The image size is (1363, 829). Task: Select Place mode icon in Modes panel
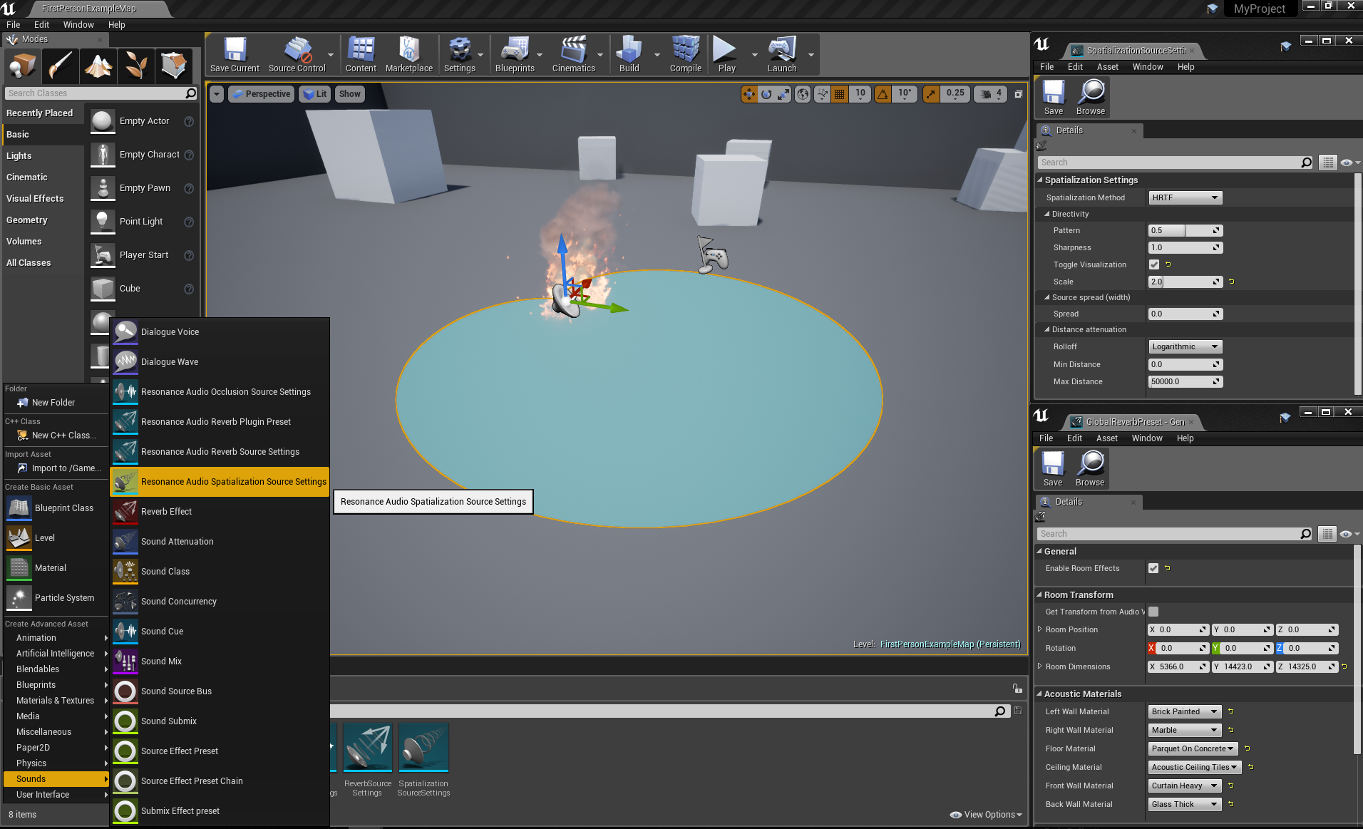(x=22, y=66)
